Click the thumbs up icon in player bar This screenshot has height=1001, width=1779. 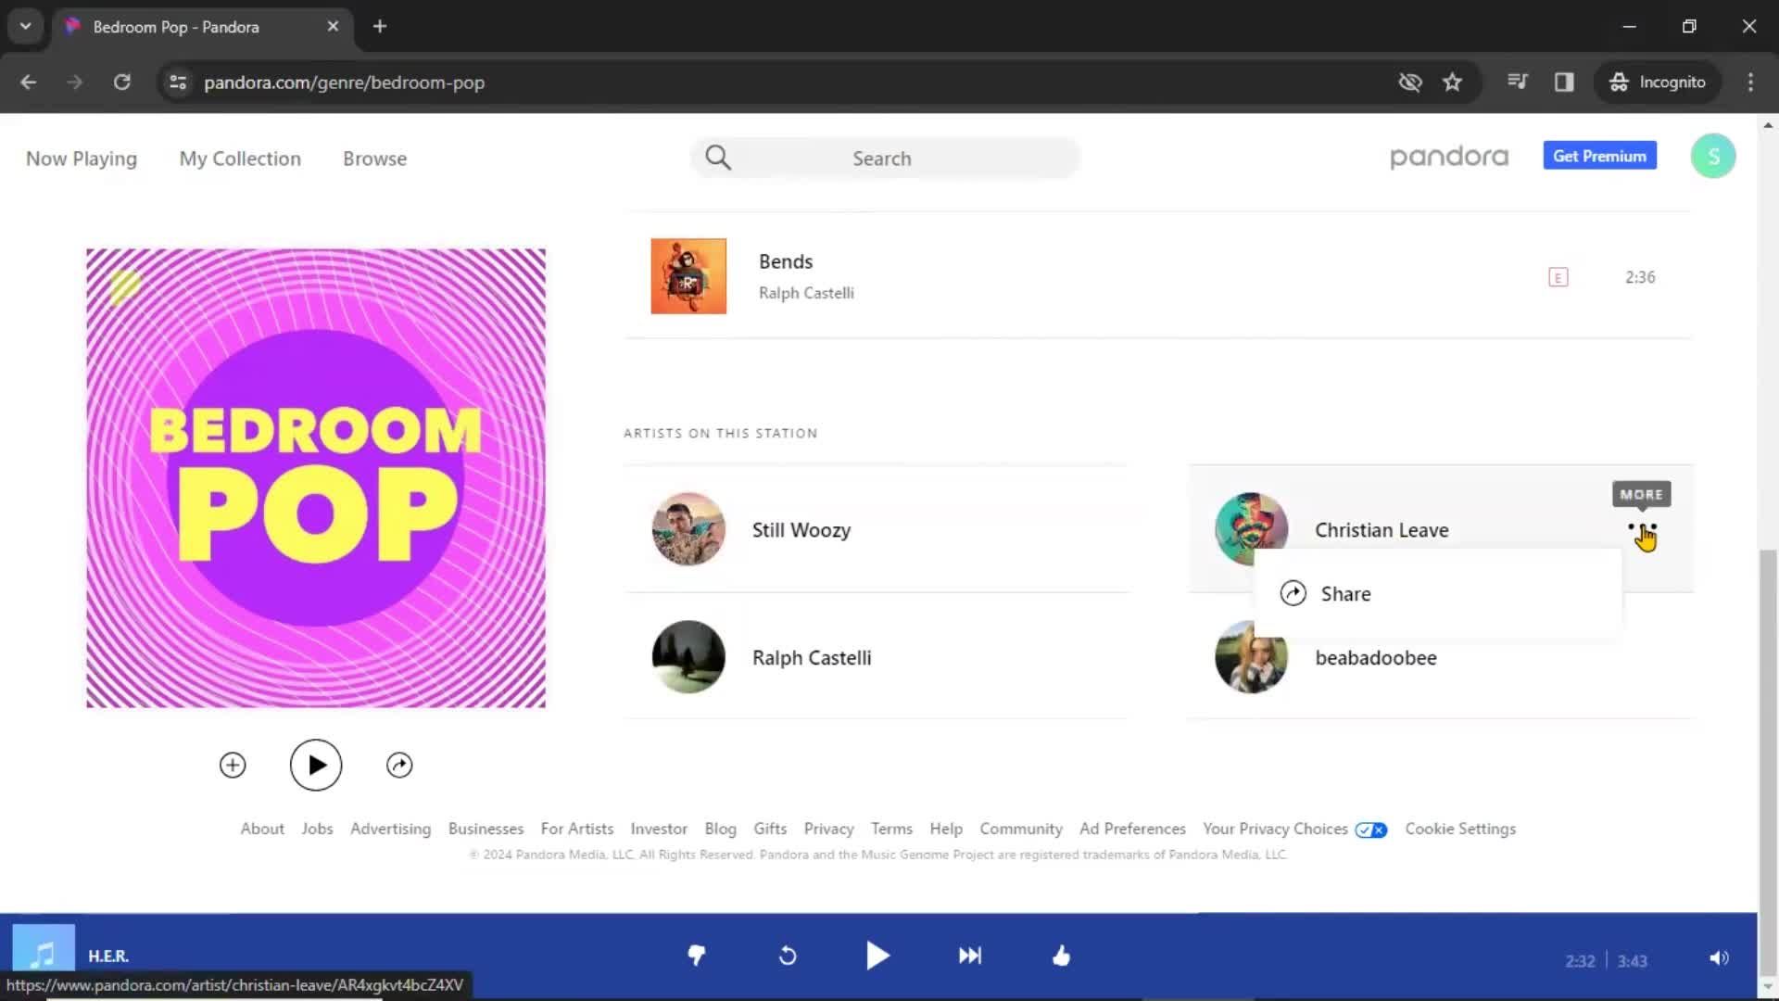[x=1061, y=956]
